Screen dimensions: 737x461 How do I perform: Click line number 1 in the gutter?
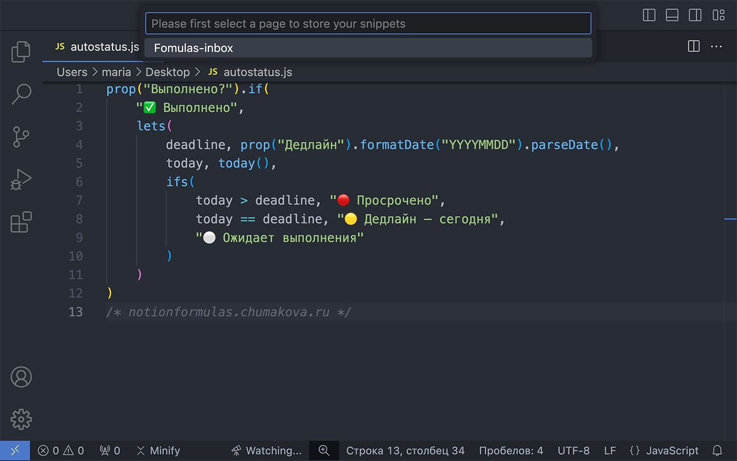click(79, 89)
